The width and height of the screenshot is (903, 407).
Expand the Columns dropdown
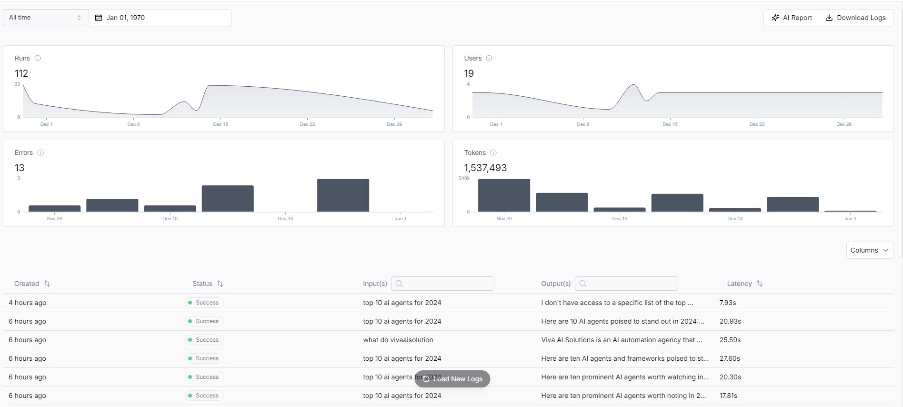pos(869,250)
